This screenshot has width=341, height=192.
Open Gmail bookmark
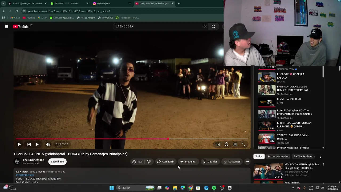click(x=15, y=18)
